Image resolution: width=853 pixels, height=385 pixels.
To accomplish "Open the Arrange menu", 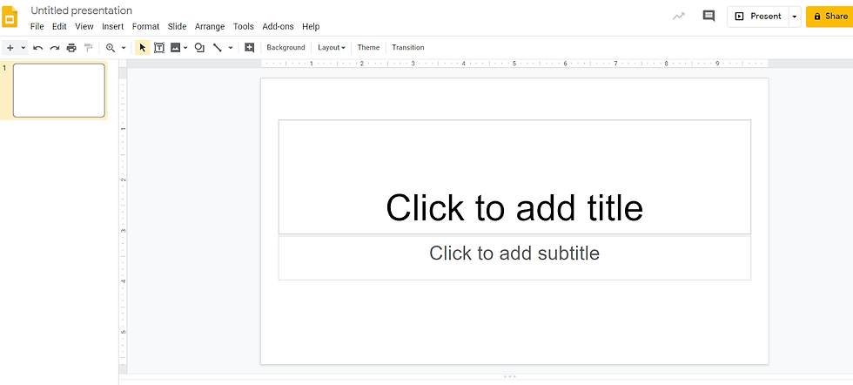I will point(210,26).
